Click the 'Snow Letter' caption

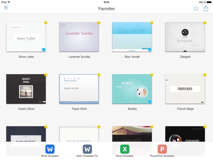26,57
